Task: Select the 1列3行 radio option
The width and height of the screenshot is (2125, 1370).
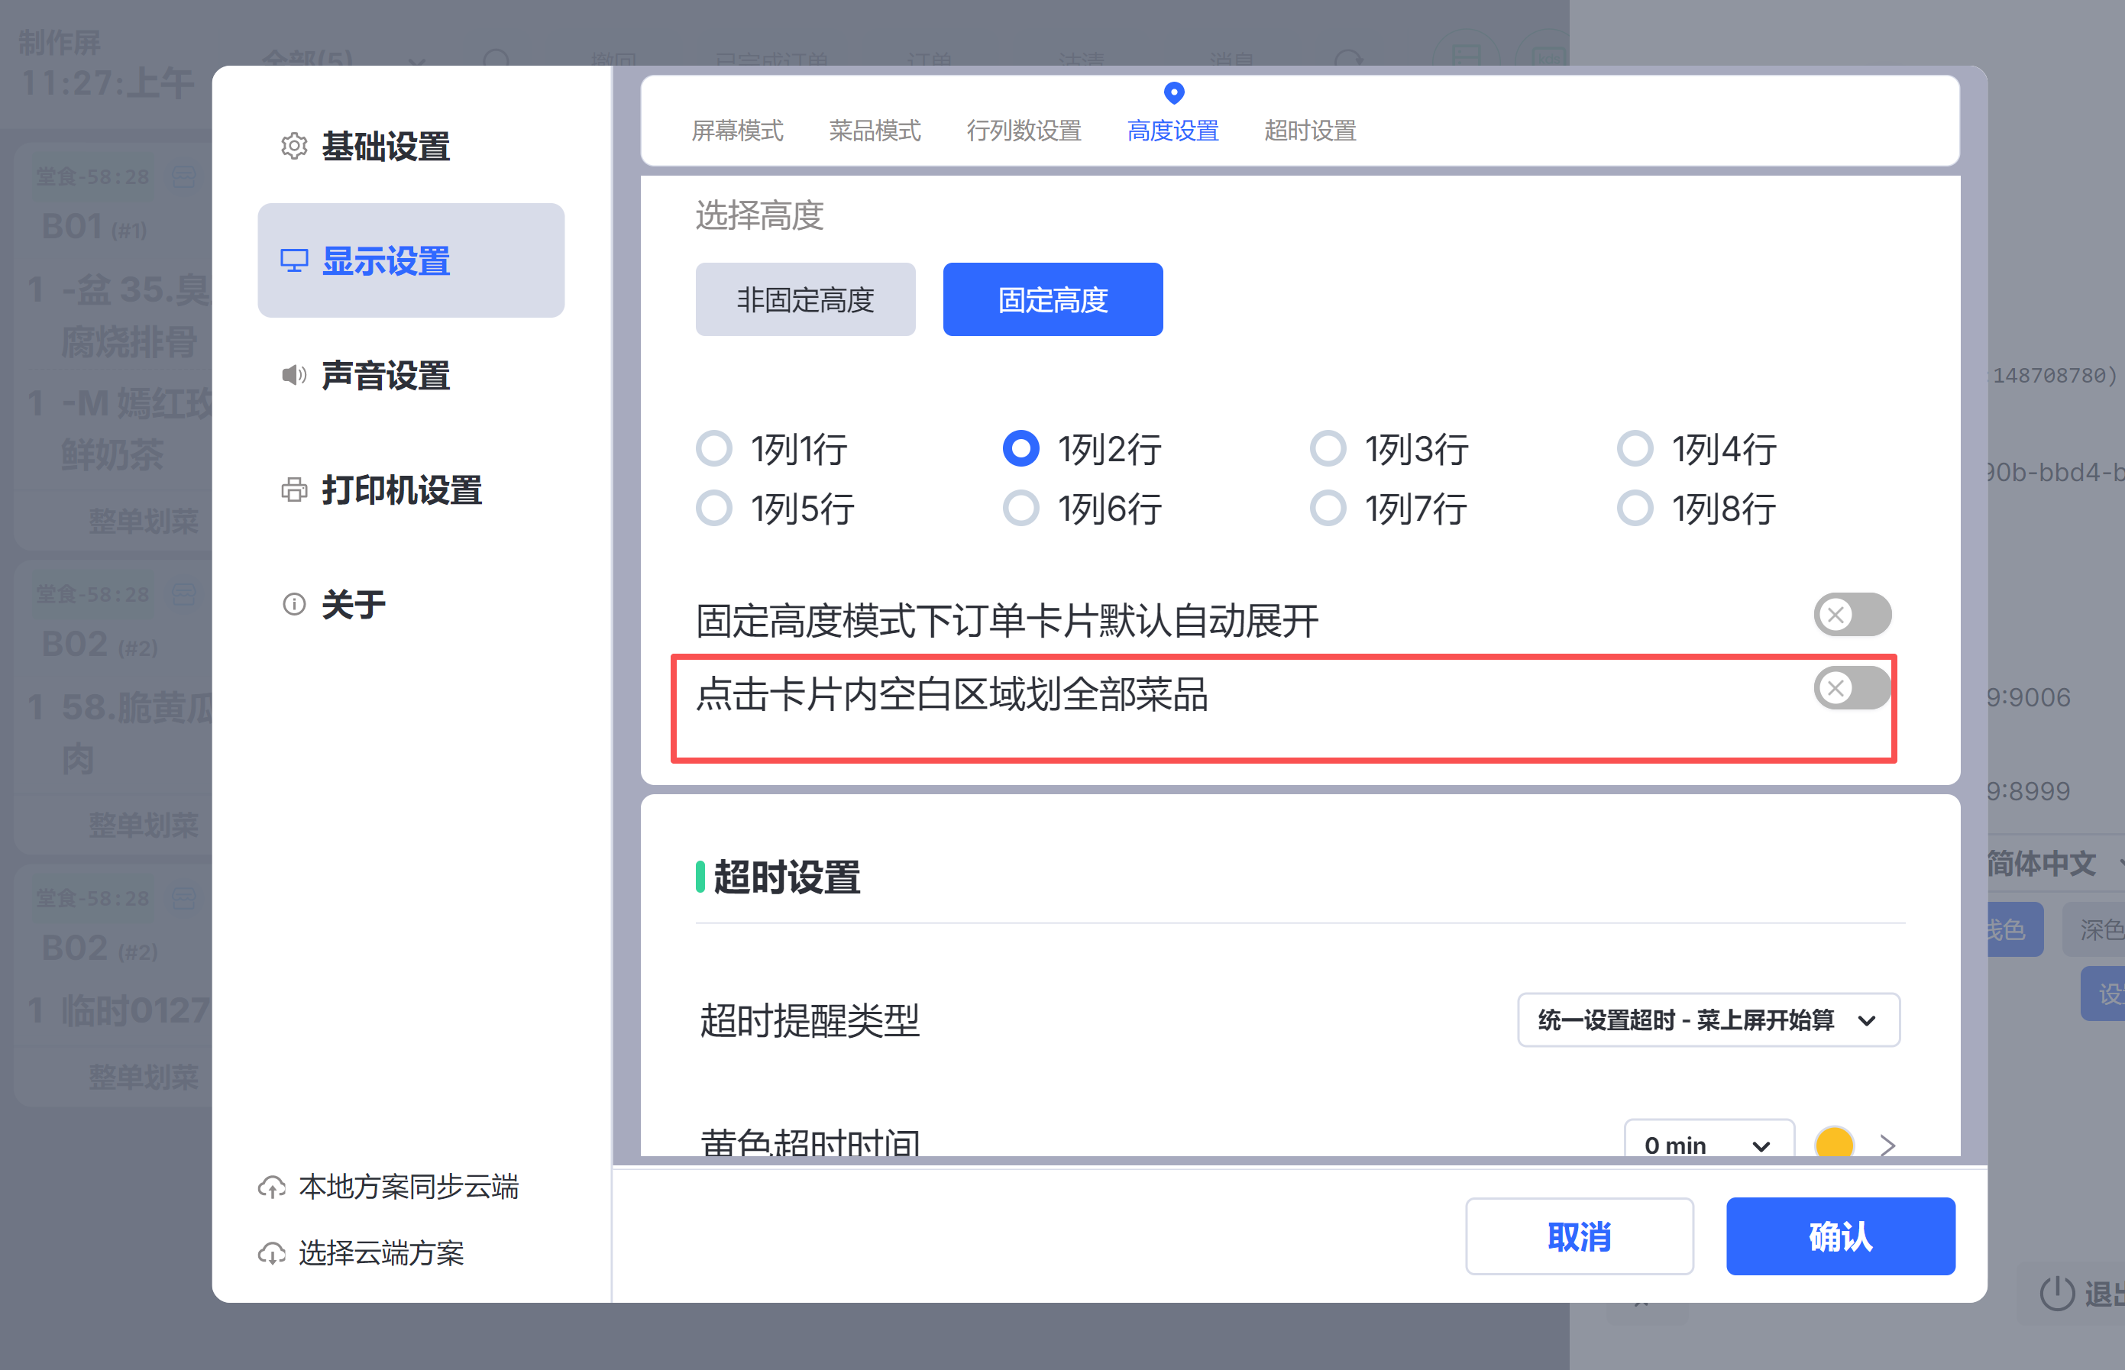Action: point(1328,448)
